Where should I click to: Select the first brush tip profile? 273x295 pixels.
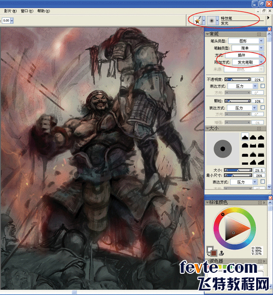click(245, 137)
